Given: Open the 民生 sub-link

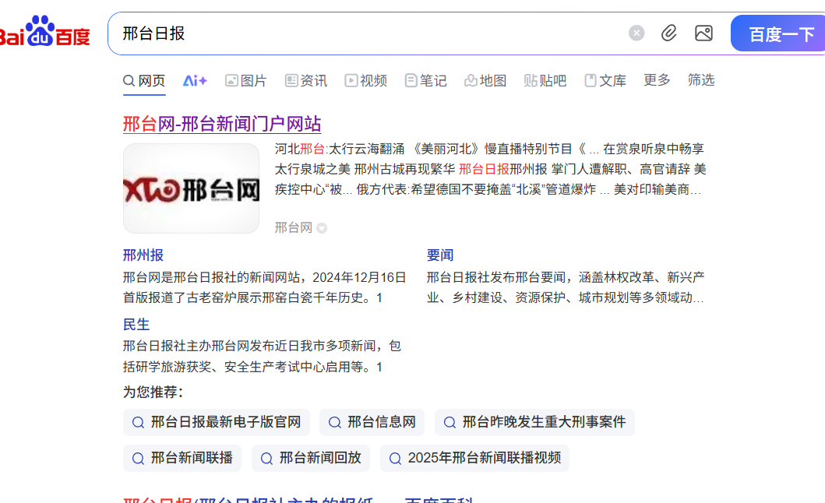Looking at the screenshot, I should pyautogui.click(x=136, y=325).
